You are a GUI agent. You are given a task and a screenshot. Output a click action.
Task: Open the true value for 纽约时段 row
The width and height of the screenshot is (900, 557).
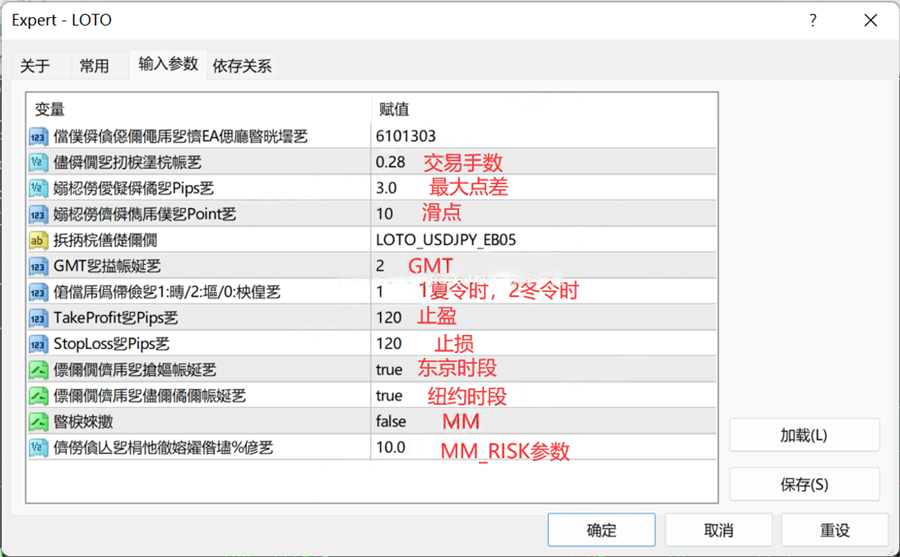tap(389, 396)
